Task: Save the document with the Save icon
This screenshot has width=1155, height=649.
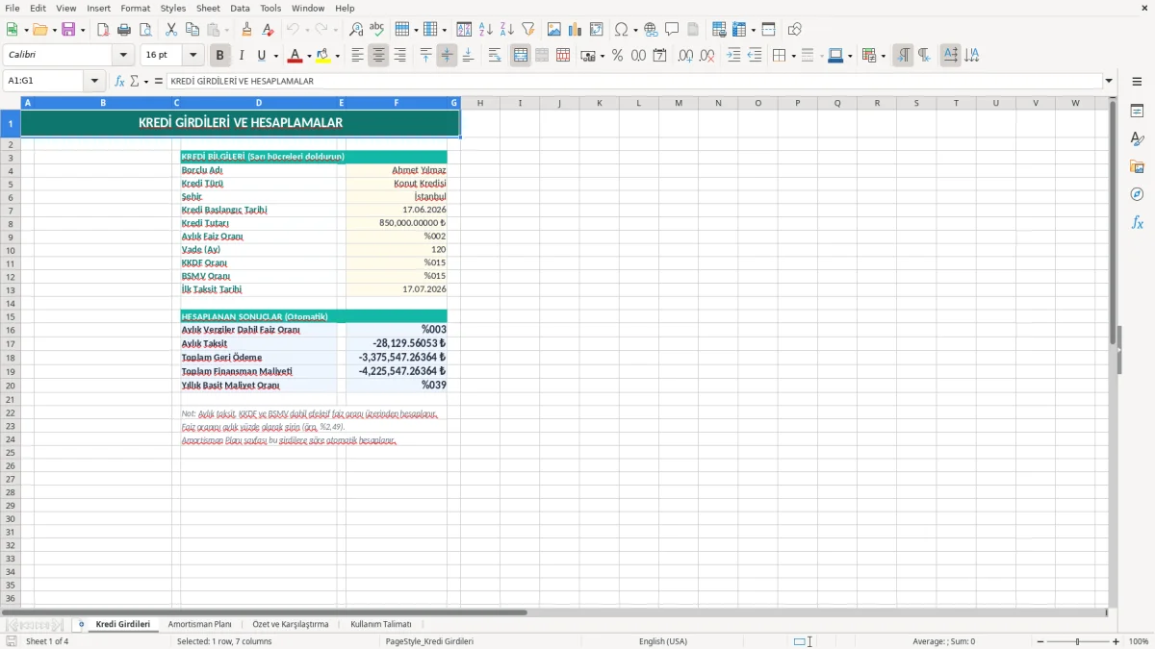Action: 68,30
